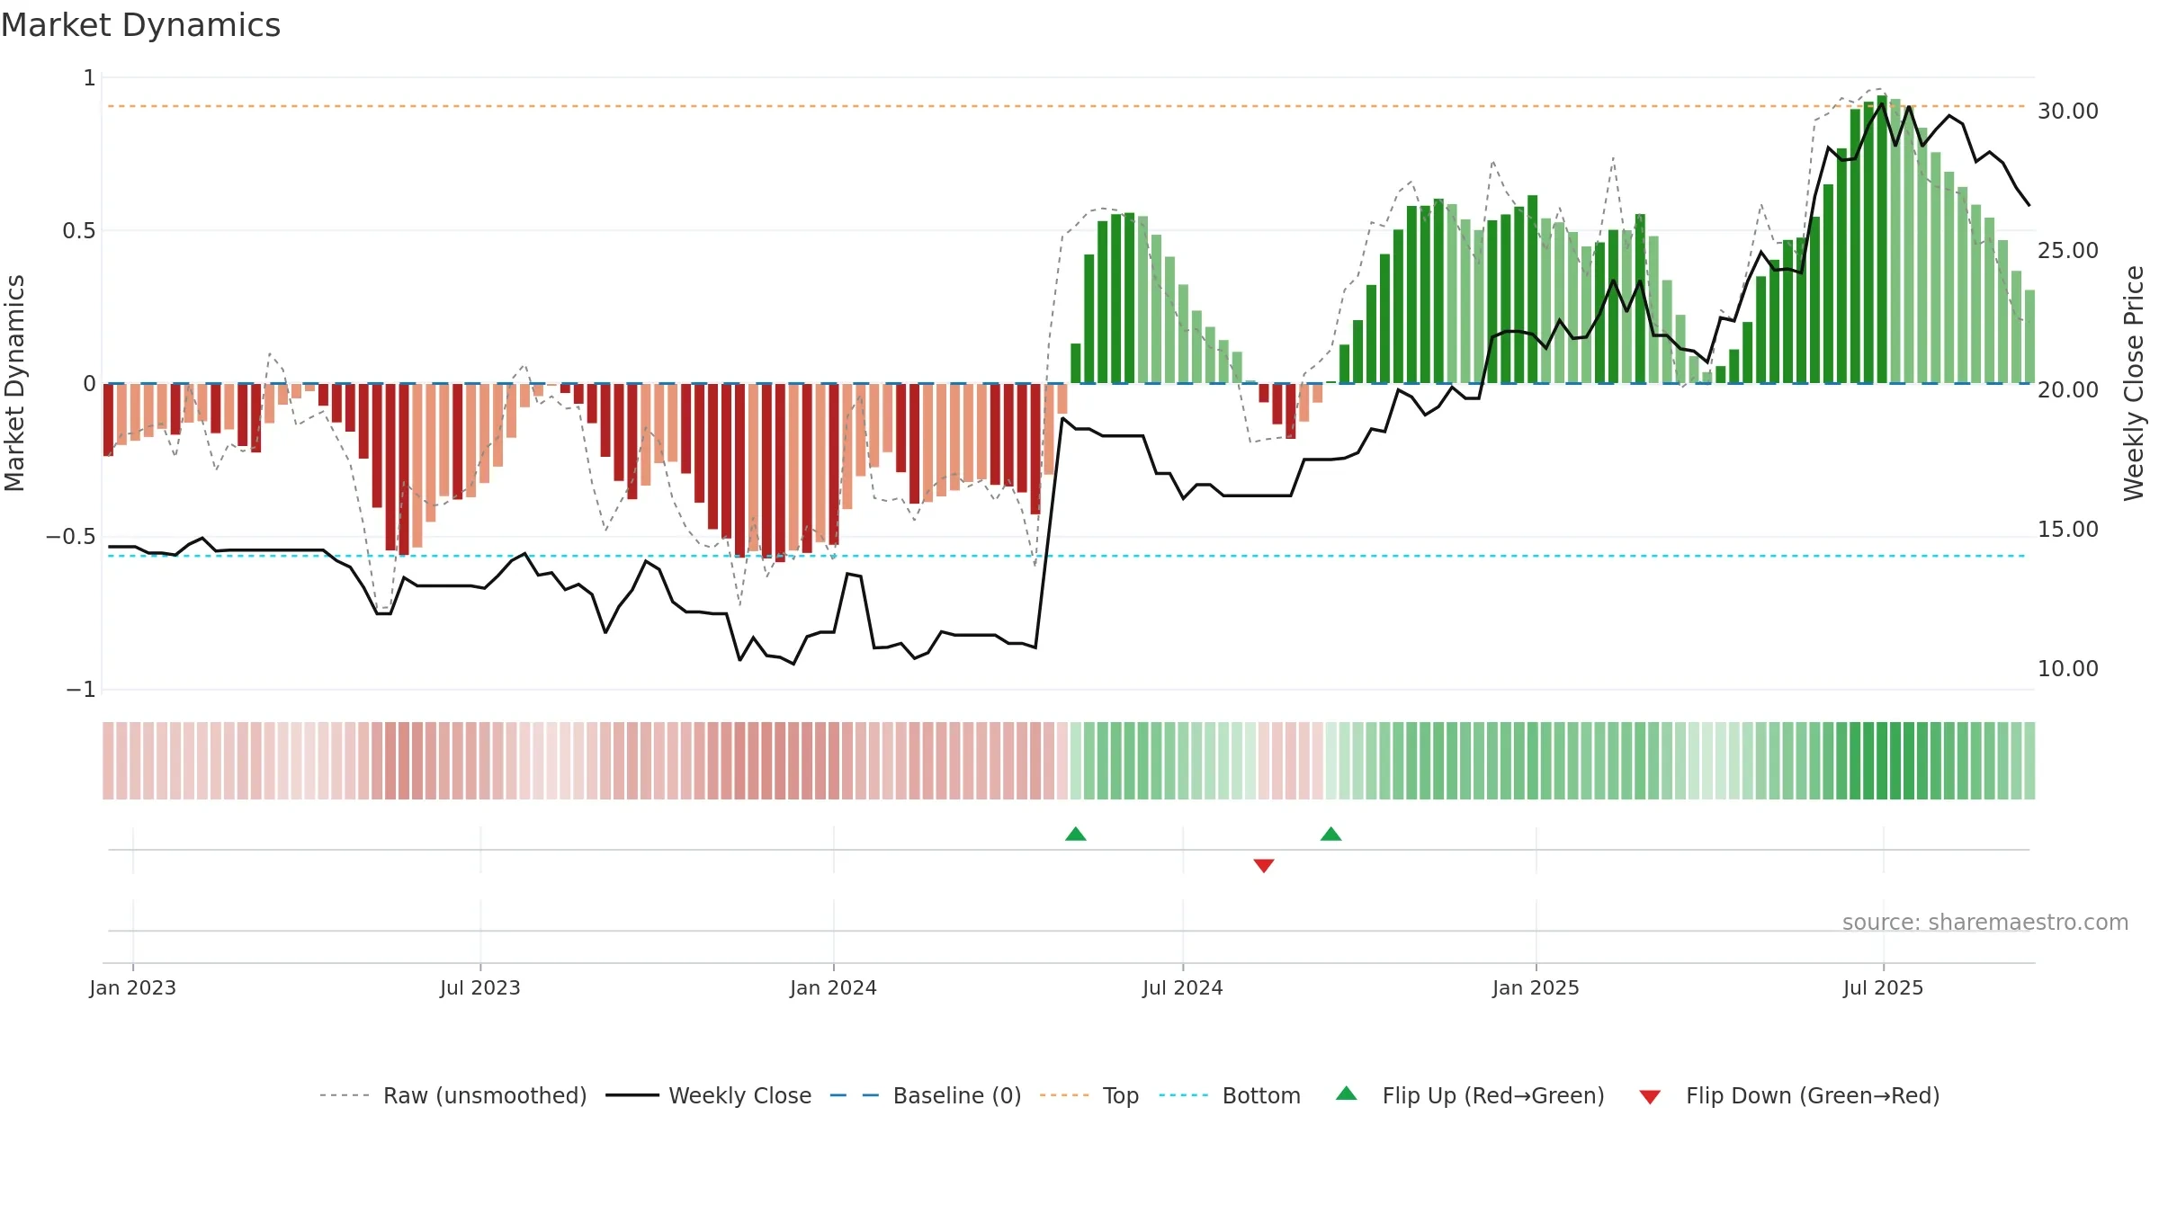Viewport: 2159px width, 1214px height.
Task: Select the second green flip-up marker near Sep 2024
Action: point(1331,834)
